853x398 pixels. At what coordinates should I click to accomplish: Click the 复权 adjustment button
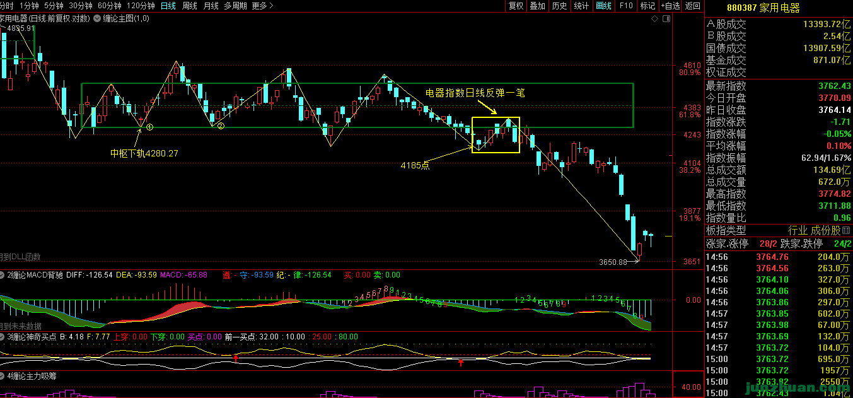[516, 6]
